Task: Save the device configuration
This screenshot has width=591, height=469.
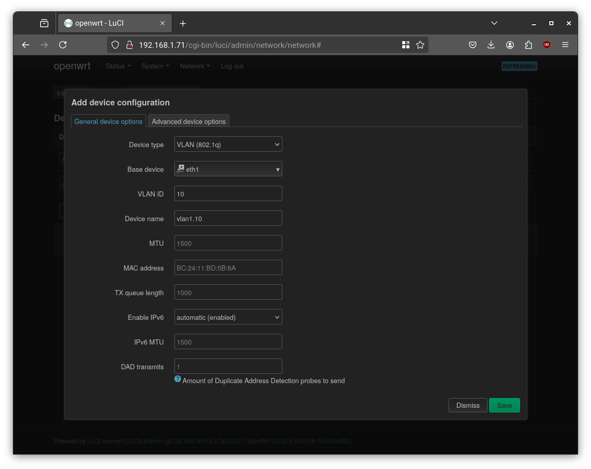Action: click(504, 405)
